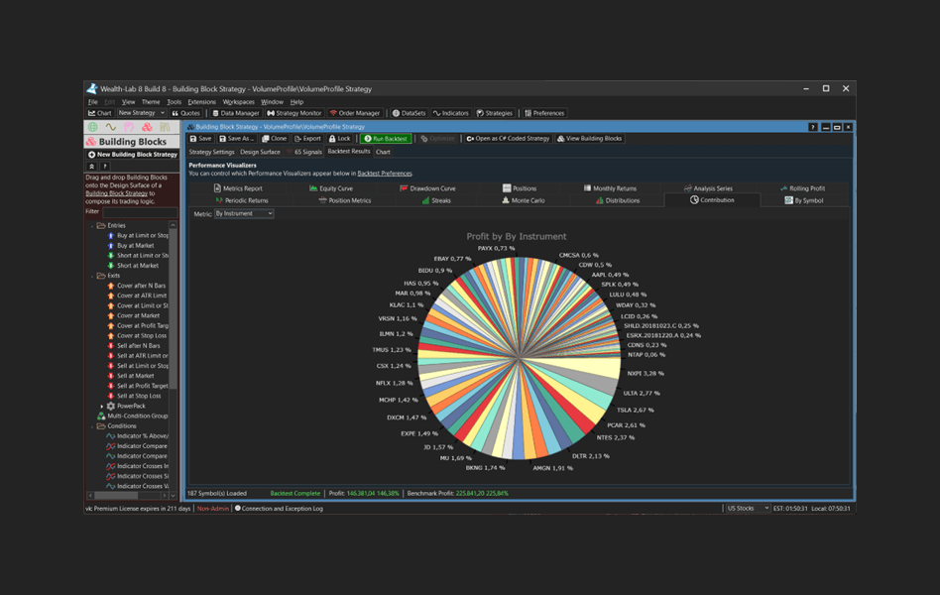Viewport: 940px width, 595px height.
Task: Open the Extensions menu
Action: click(201, 102)
